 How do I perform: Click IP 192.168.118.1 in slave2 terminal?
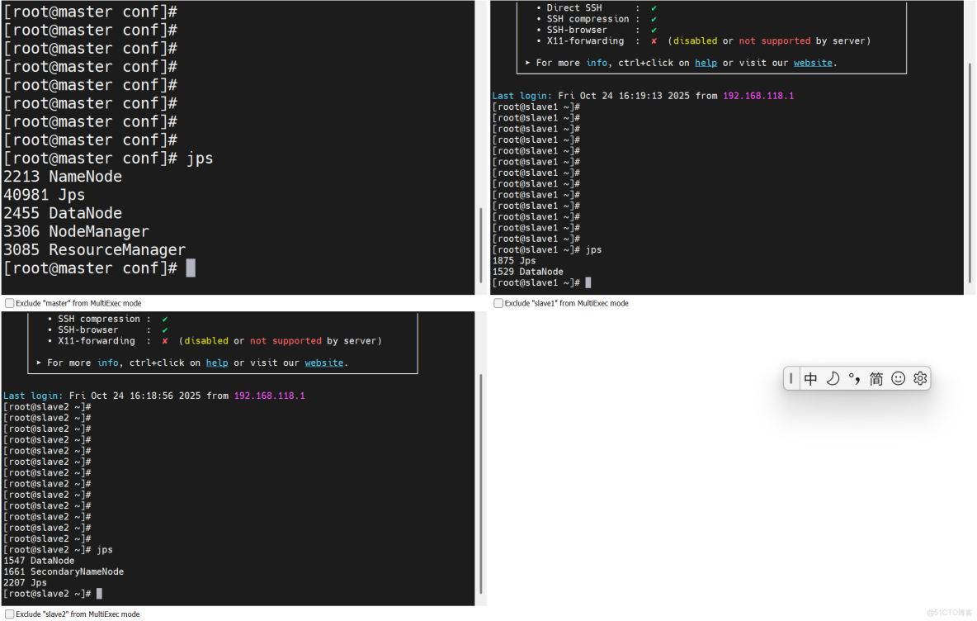(269, 396)
